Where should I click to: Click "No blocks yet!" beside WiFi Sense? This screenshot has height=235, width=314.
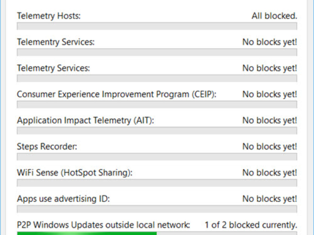tap(270, 173)
